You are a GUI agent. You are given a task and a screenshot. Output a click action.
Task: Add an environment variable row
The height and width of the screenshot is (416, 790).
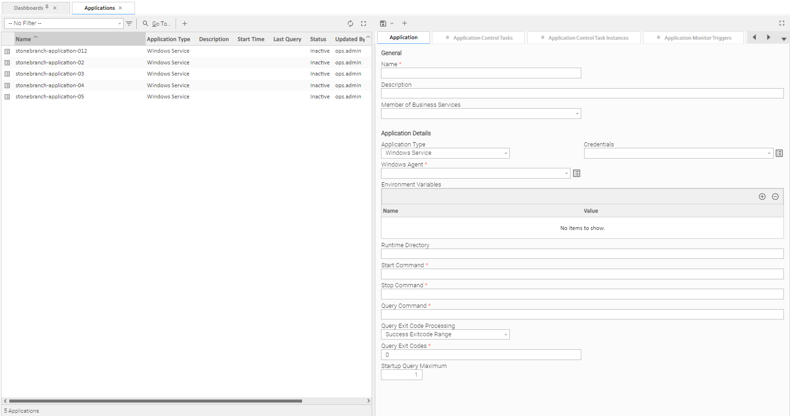[x=762, y=197]
